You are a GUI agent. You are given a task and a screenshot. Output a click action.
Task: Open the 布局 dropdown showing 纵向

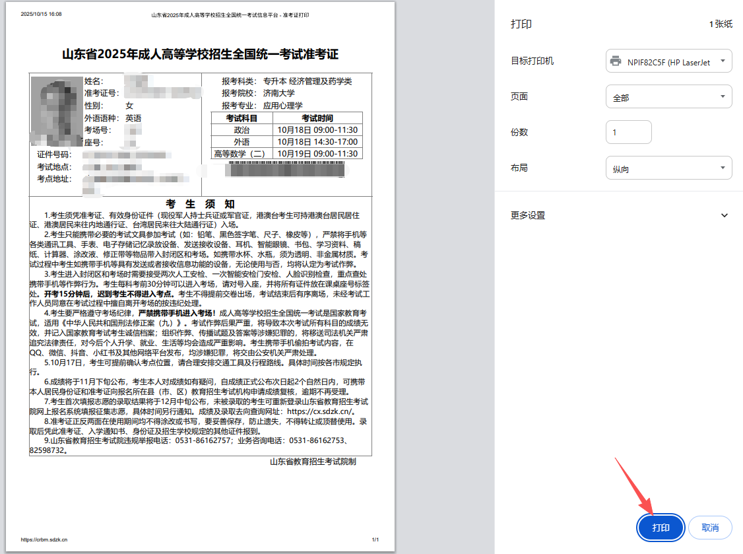pos(668,168)
